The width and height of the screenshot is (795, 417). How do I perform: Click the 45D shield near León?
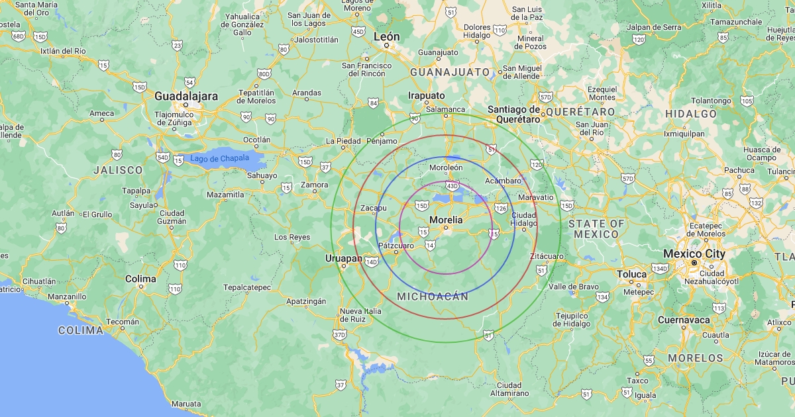(358, 31)
